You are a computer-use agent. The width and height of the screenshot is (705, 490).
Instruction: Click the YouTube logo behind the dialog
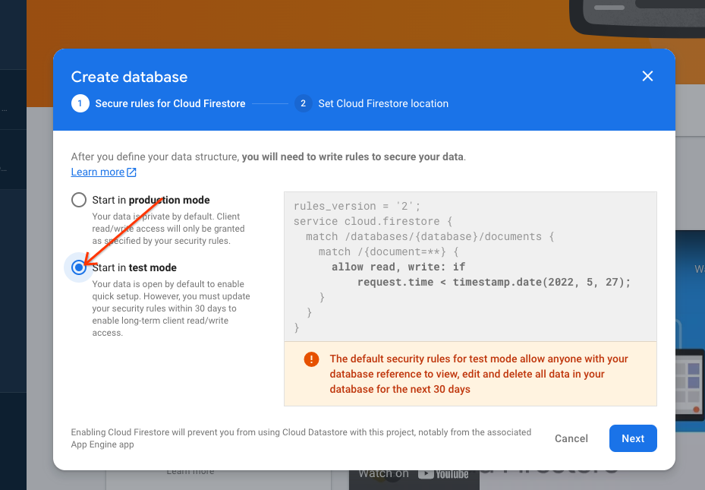tap(443, 474)
